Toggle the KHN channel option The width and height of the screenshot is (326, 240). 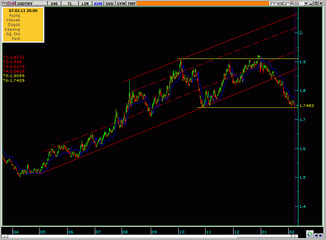98,3
